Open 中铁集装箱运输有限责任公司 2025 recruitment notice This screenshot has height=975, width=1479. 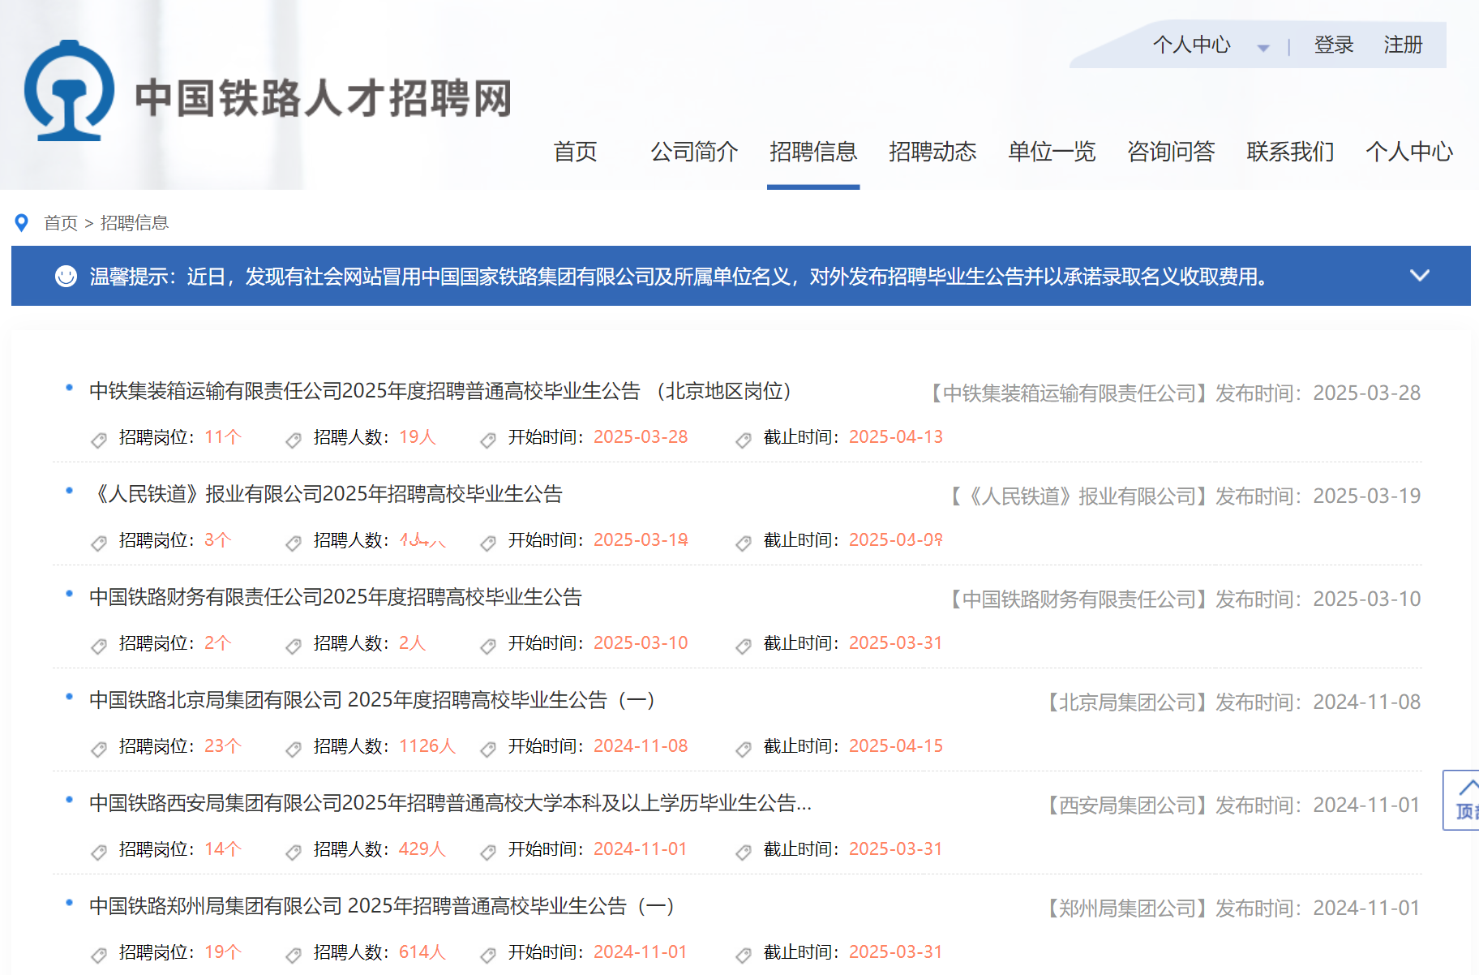(x=439, y=391)
